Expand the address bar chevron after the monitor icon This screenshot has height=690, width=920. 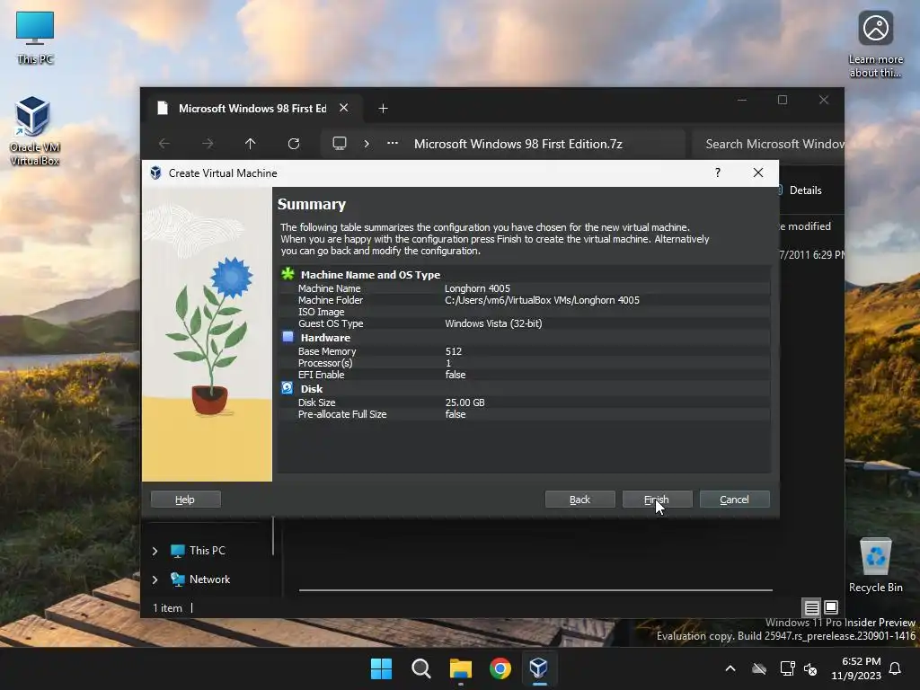click(367, 144)
